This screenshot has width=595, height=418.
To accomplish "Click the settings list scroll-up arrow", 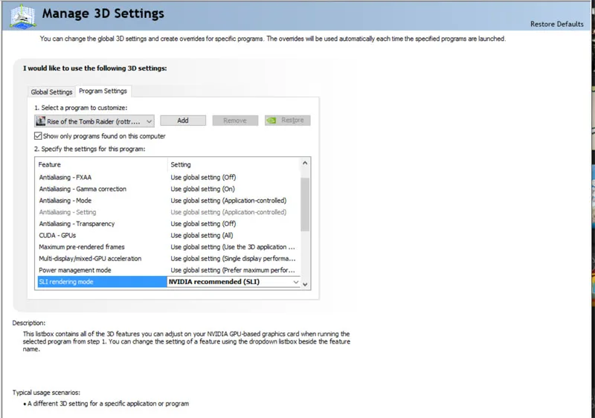I will pos(305,164).
